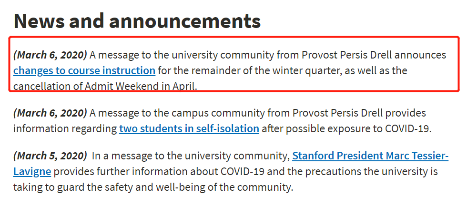Click "Provost Persis Drell provides" text

point(359,113)
